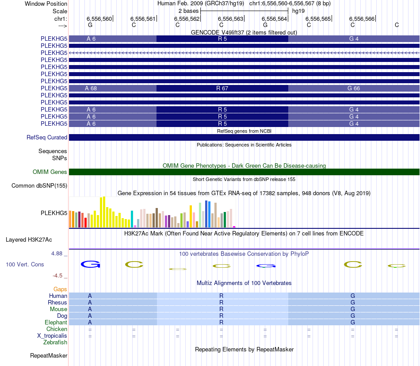The width and height of the screenshot is (420, 366).
Task: Open 100 vertebrates PhyloP conservation title
Action: pos(244,254)
